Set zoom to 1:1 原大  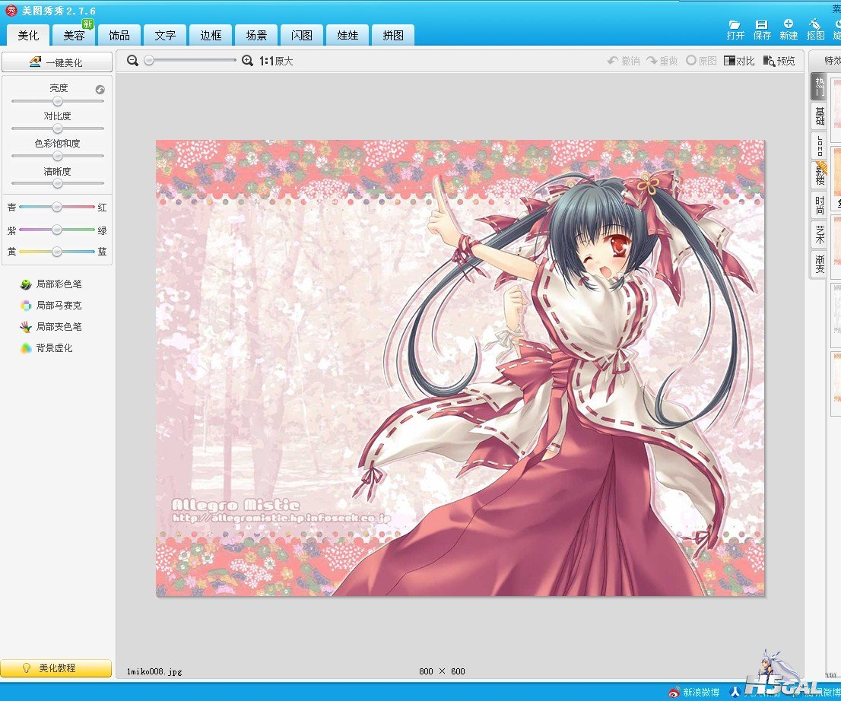coord(276,61)
